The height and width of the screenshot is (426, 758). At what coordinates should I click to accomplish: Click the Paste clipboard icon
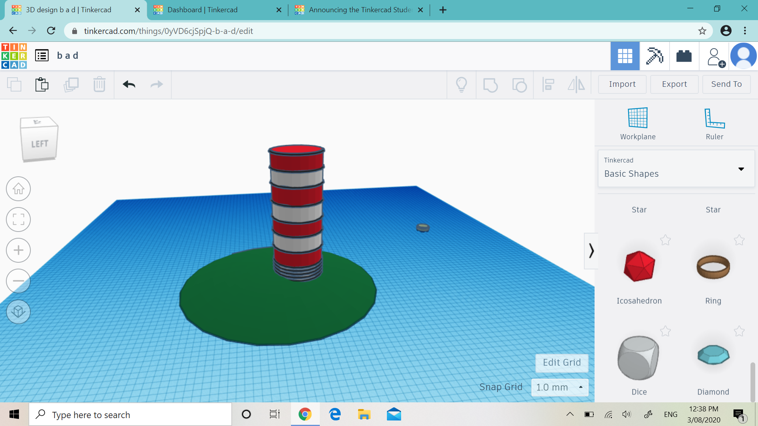click(42, 84)
